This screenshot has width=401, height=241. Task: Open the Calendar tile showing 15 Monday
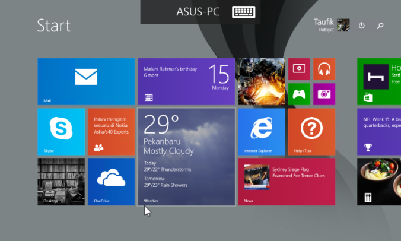click(x=186, y=81)
